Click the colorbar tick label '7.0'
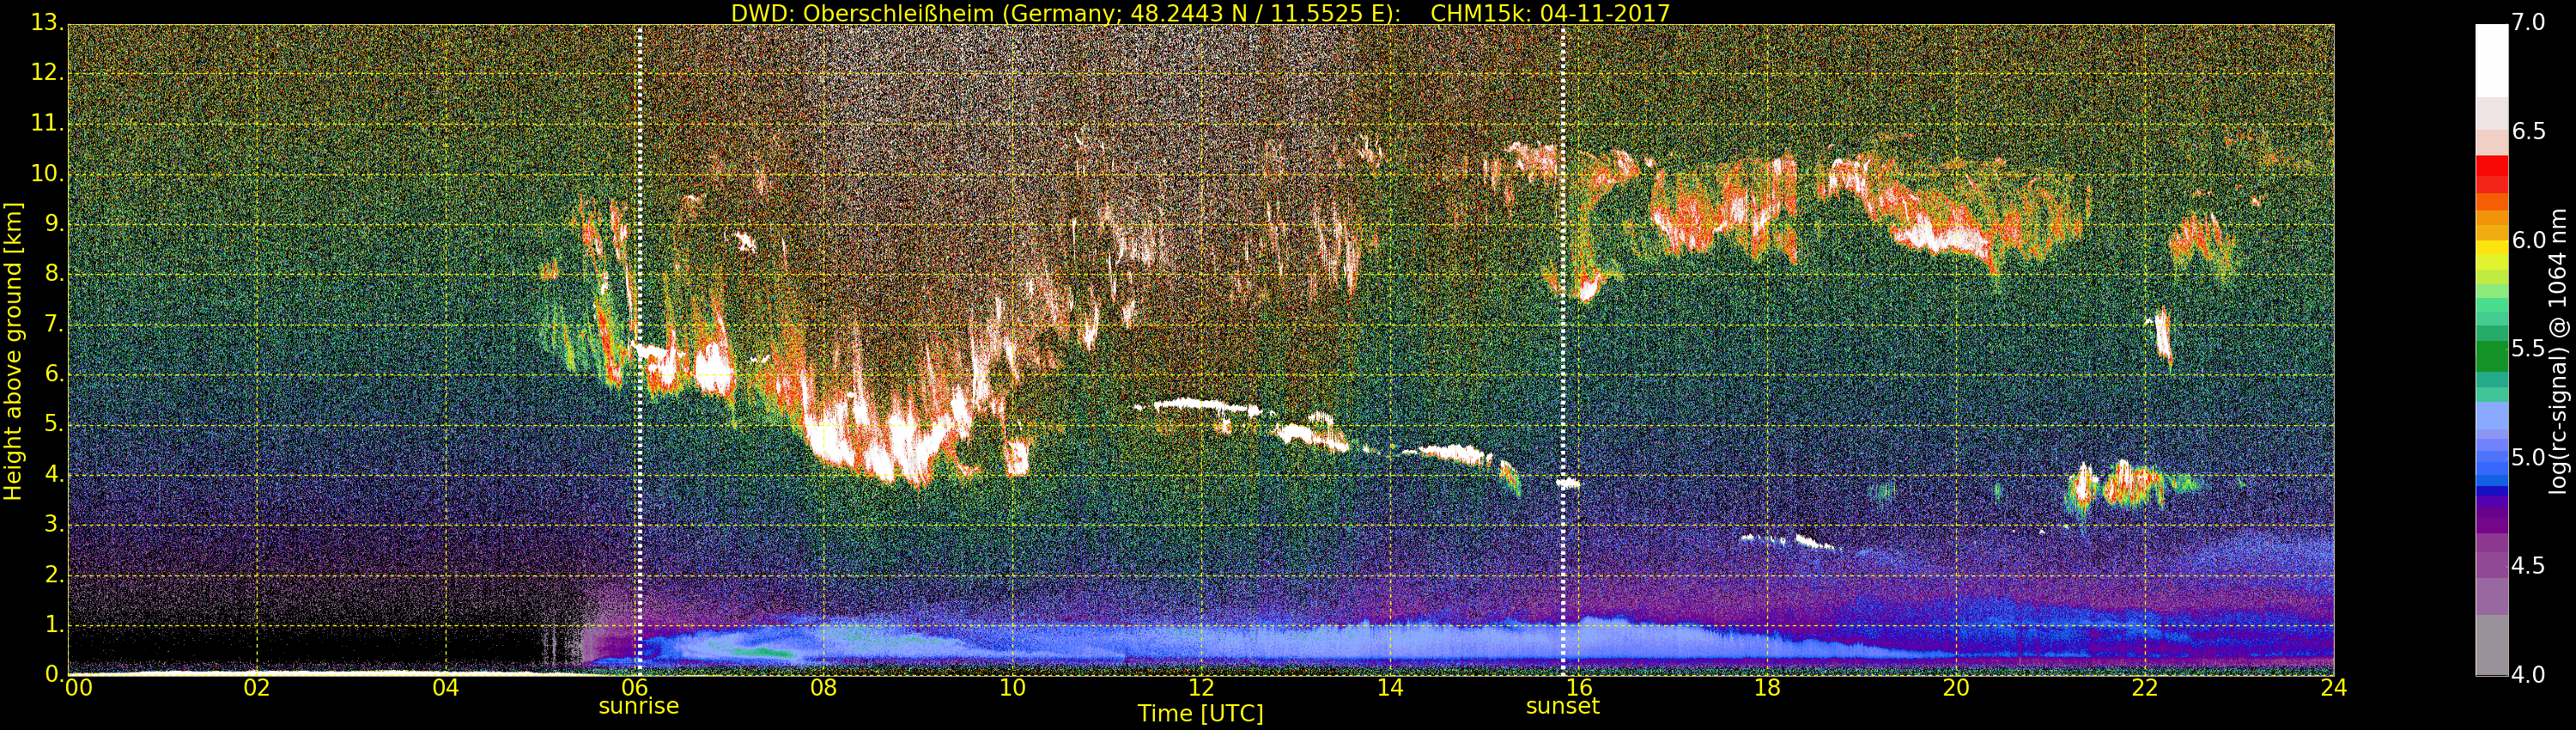The image size is (2576, 730). coord(2528,23)
